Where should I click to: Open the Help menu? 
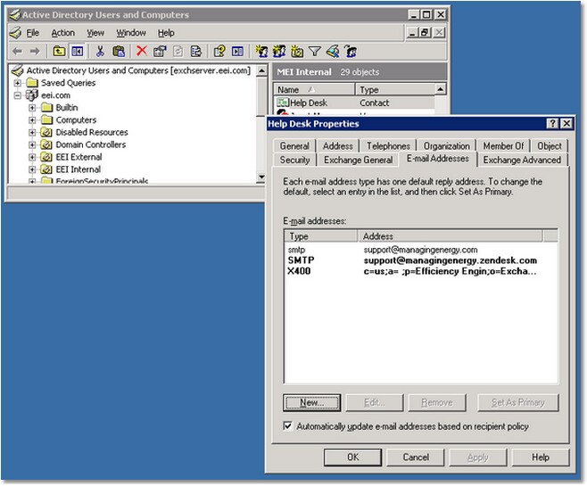pyautogui.click(x=166, y=33)
